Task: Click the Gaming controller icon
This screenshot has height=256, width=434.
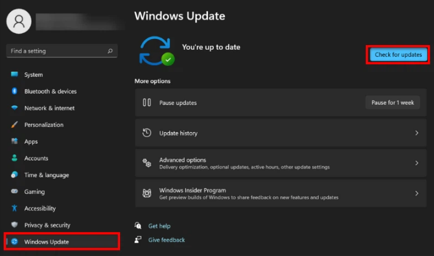Action: point(14,191)
